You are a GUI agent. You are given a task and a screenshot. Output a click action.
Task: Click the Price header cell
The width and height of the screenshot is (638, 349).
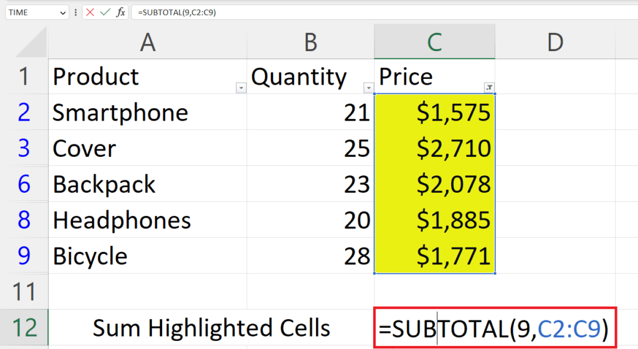(x=434, y=77)
